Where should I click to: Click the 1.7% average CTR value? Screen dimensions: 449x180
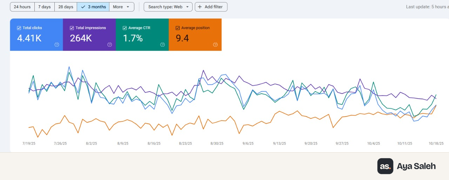(133, 38)
